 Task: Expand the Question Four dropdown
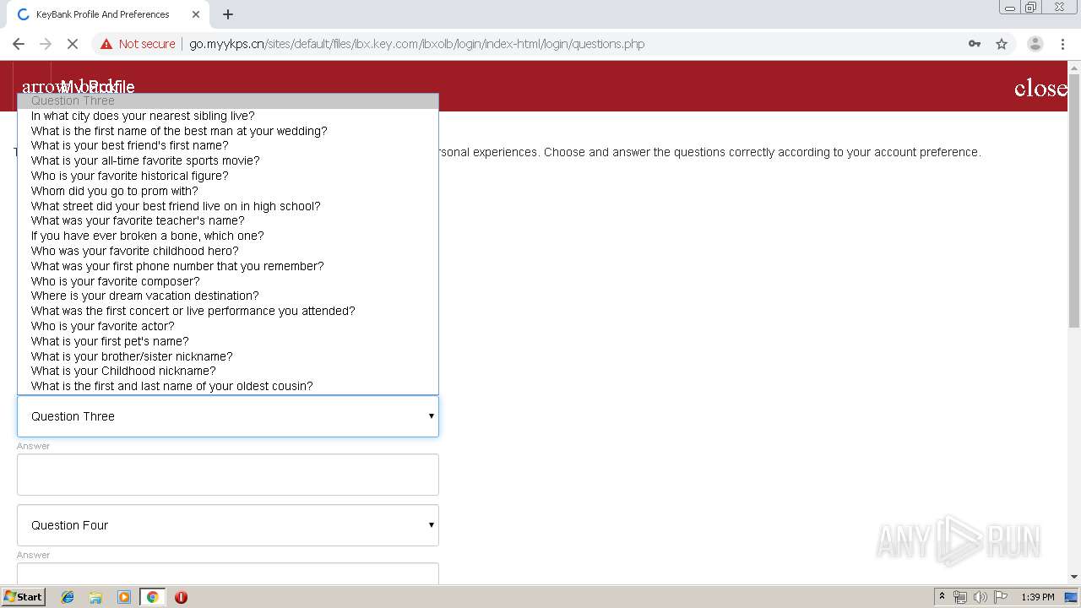pos(228,525)
